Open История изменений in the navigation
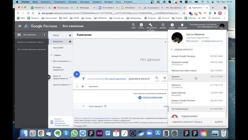The image size is (248, 140). [x=58, y=68]
